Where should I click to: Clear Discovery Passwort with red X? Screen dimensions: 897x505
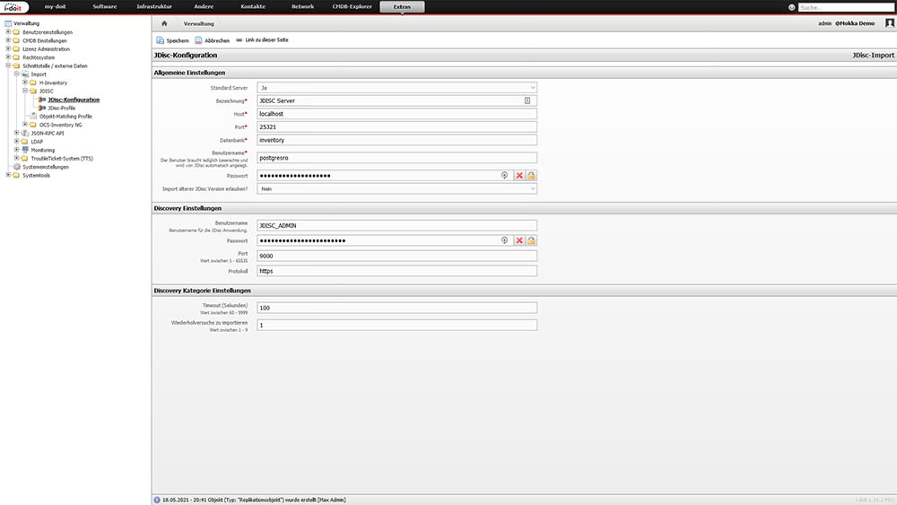(519, 240)
